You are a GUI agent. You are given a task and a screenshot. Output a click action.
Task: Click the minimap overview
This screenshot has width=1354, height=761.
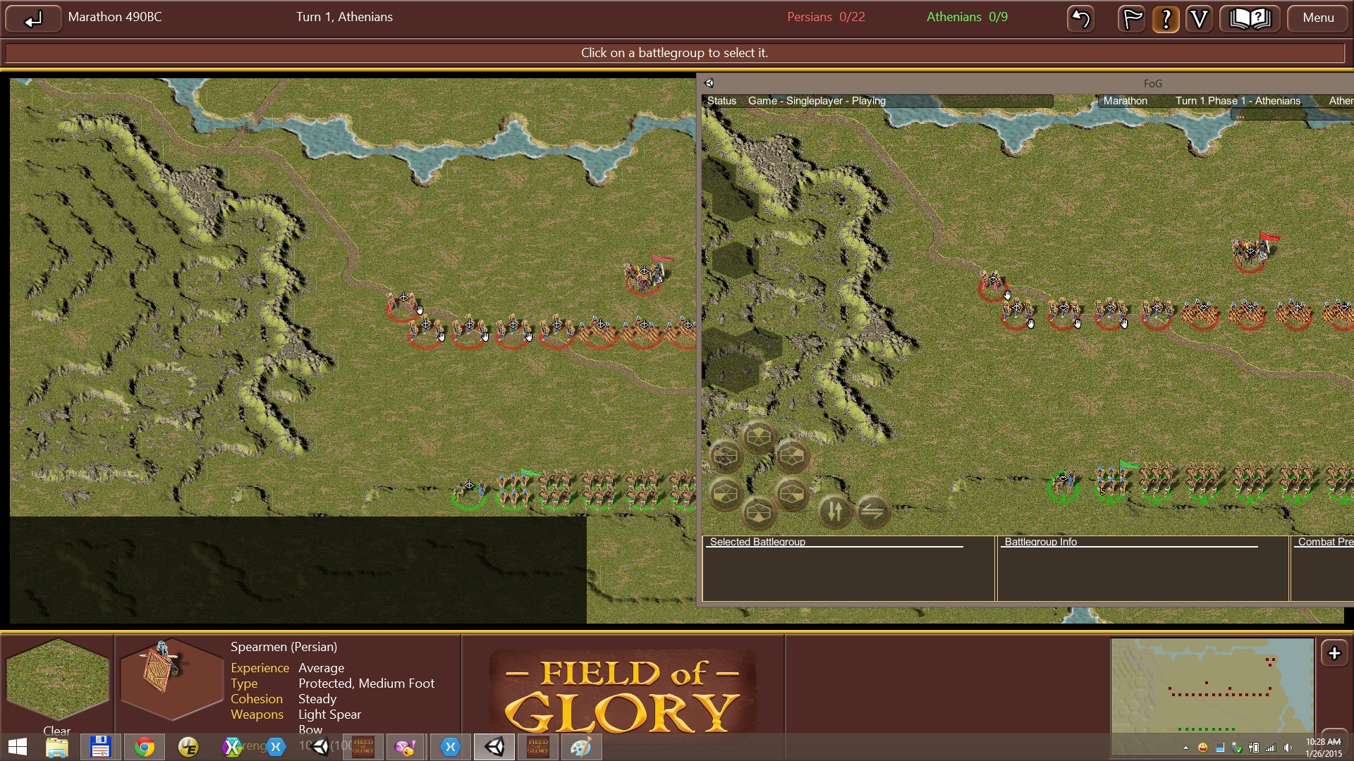(x=1212, y=696)
